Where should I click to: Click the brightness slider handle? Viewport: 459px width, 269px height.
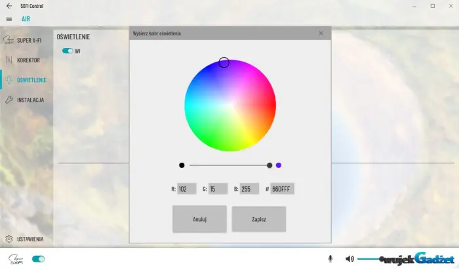click(269, 165)
